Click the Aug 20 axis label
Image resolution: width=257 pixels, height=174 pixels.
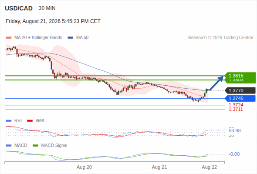coord(84,167)
